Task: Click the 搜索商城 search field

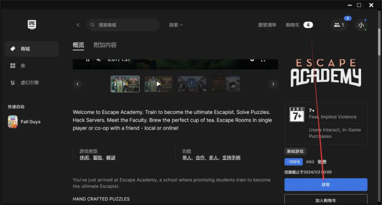Action: [123, 25]
